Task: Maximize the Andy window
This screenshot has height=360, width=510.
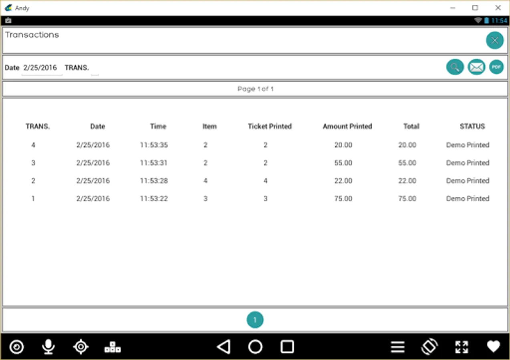Action: 475,8
